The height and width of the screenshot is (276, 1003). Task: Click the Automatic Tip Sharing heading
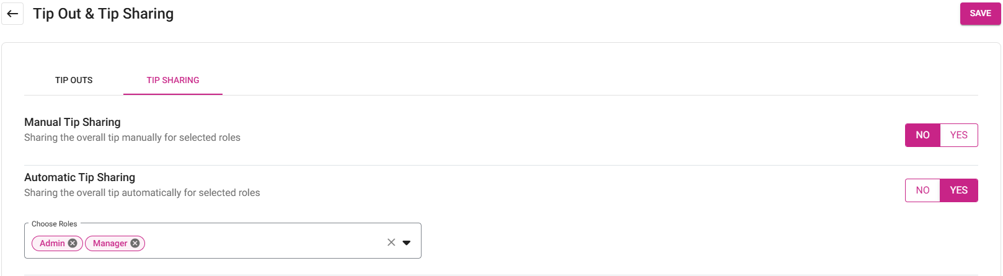(x=79, y=177)
